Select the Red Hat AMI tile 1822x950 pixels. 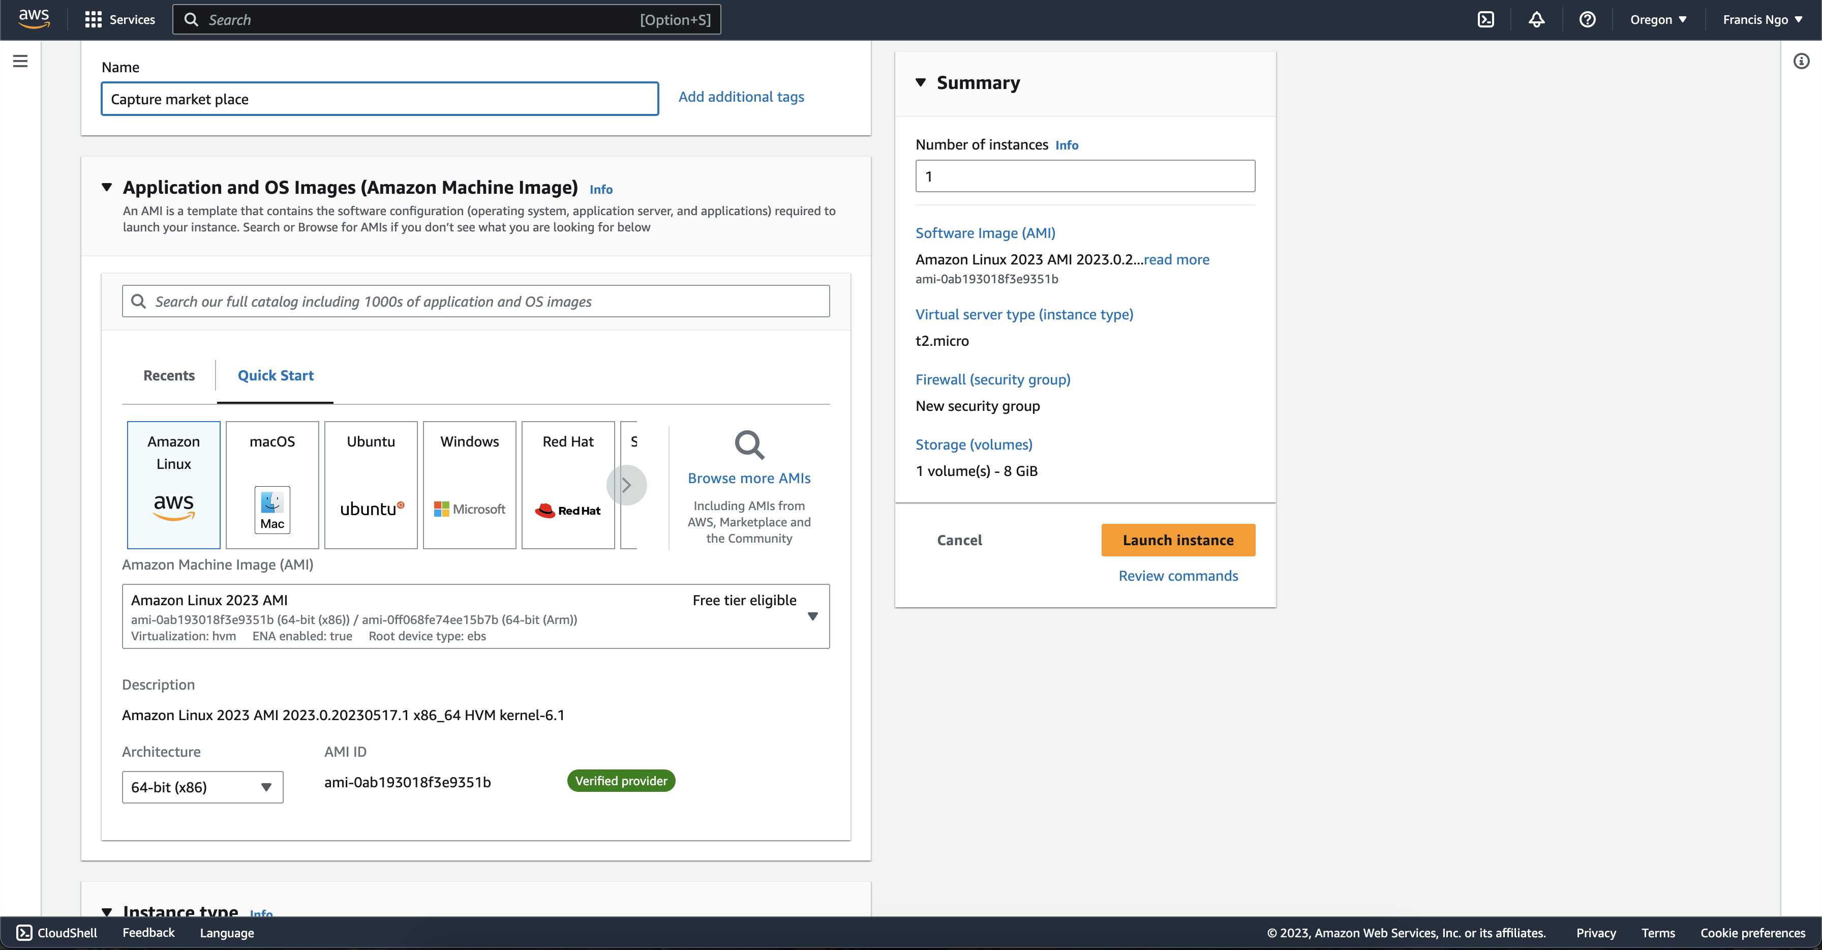(568, 485)
